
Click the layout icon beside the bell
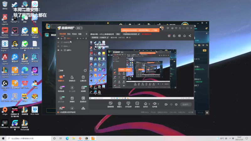[x=179, y=36]
